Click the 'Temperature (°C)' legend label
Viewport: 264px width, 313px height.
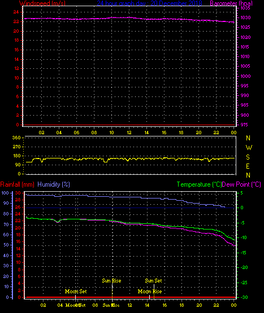[x=199, y=184]
